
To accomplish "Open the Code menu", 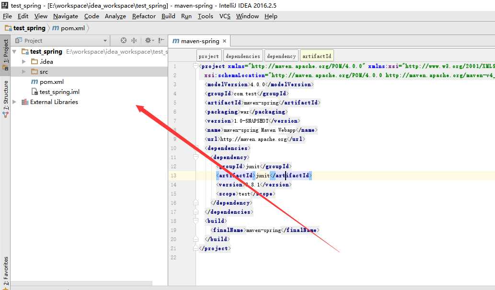I will point(92,16).
